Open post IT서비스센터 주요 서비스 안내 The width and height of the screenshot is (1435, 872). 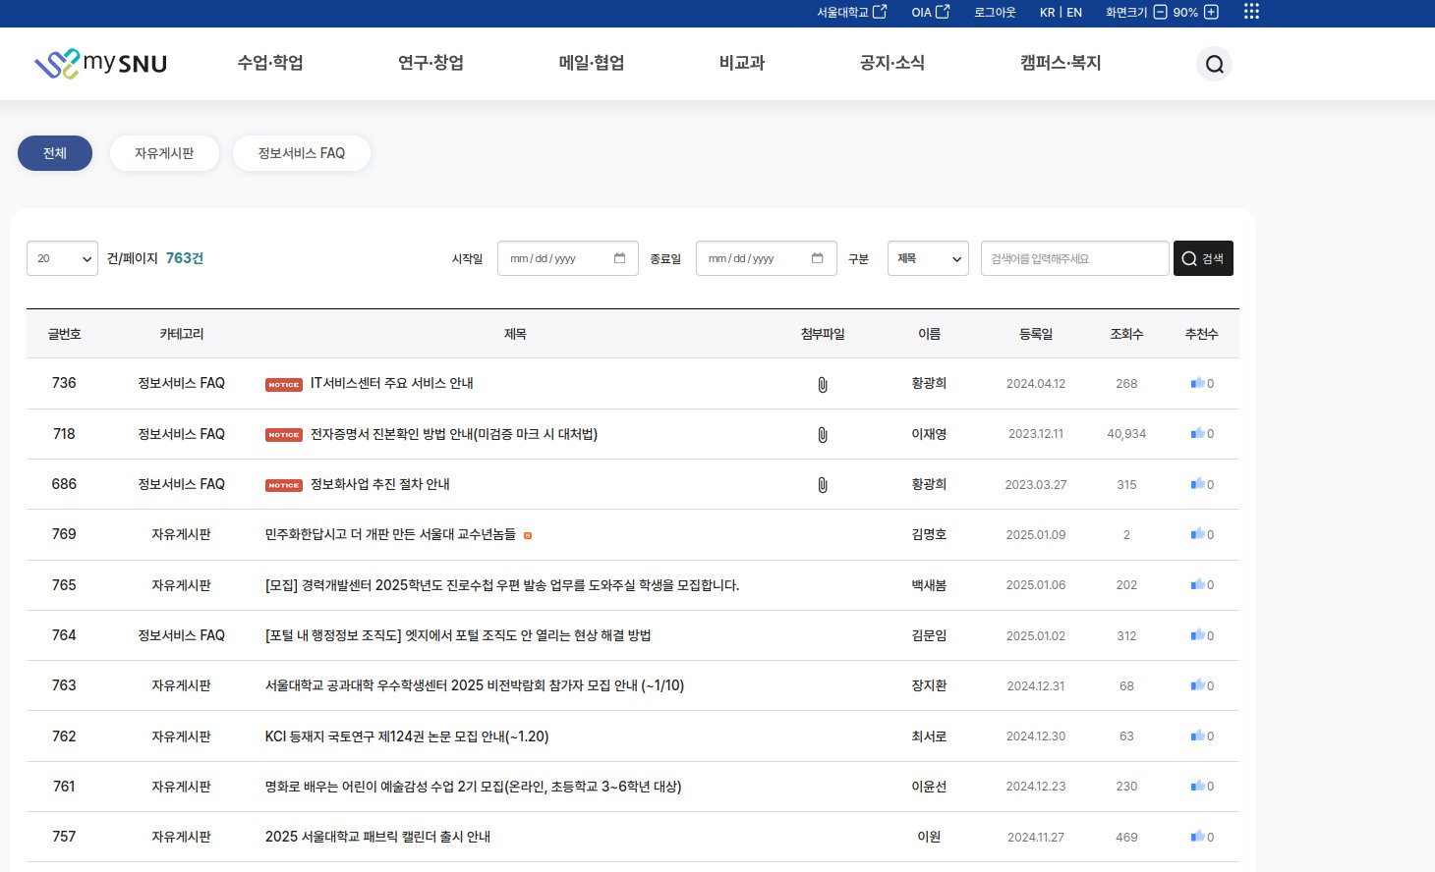pos(391,383)
